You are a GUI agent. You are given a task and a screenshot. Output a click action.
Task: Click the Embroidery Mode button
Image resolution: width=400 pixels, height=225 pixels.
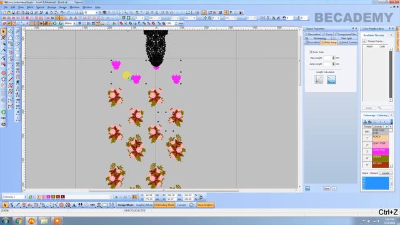point(164,205)
